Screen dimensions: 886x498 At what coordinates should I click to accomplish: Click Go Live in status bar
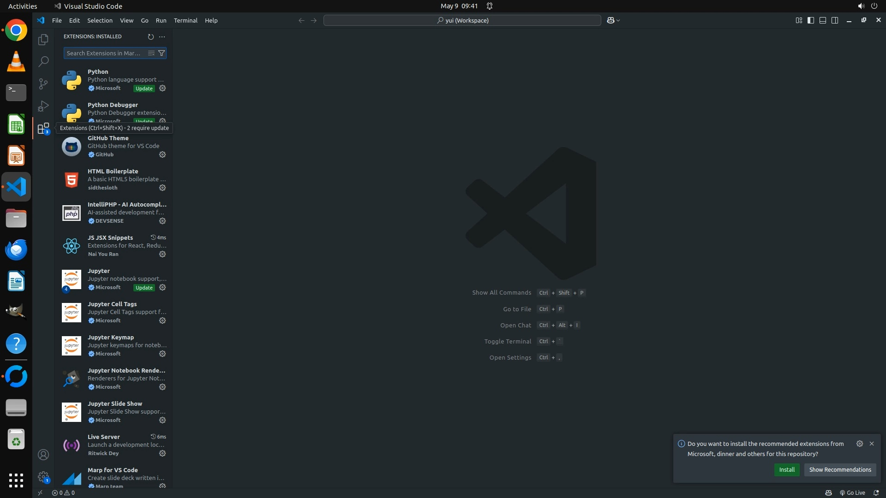852,492
